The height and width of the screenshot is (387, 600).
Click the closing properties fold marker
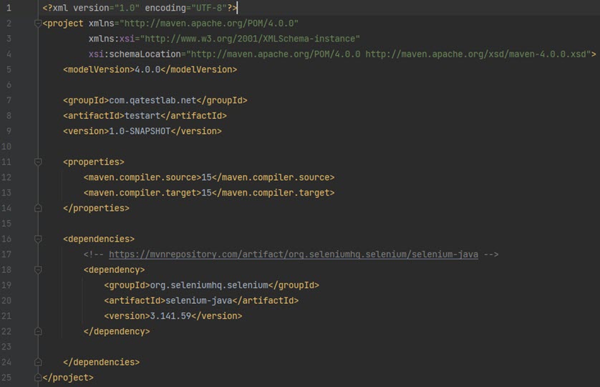tap(38, 208)
